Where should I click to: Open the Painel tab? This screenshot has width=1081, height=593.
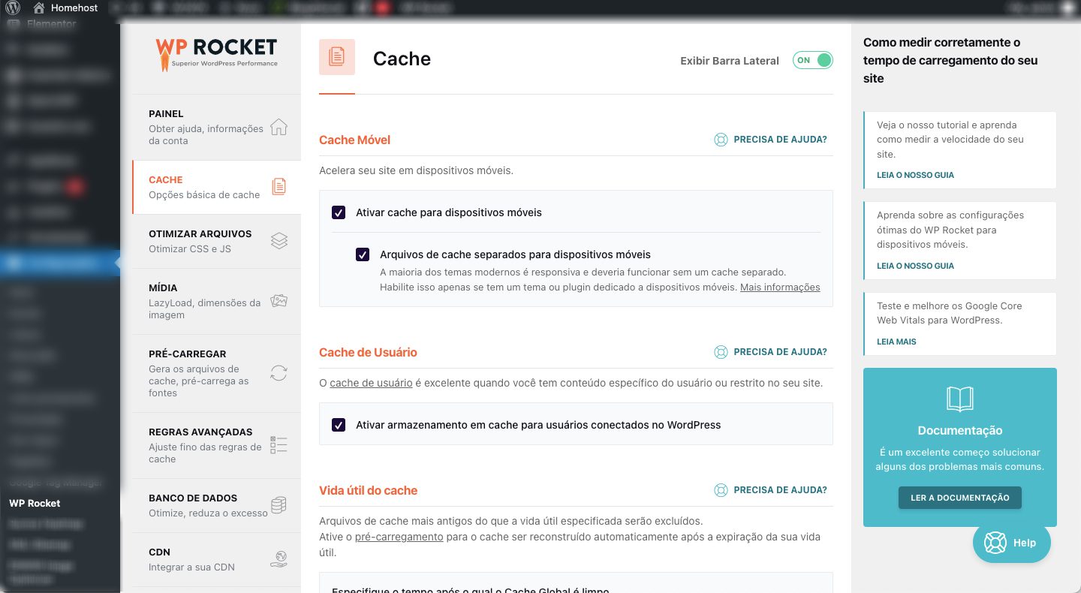pos(216,127)
